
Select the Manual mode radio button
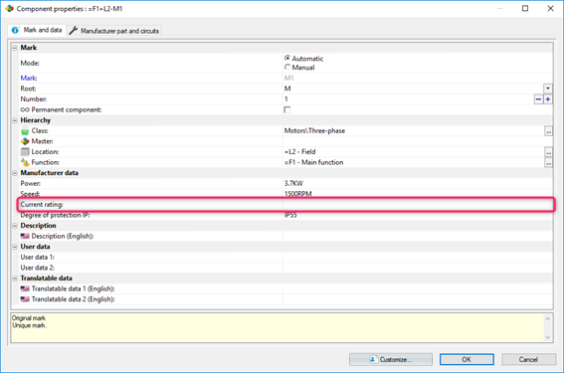coord(287,67)
